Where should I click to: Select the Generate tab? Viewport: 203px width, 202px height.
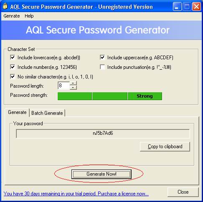17,112
